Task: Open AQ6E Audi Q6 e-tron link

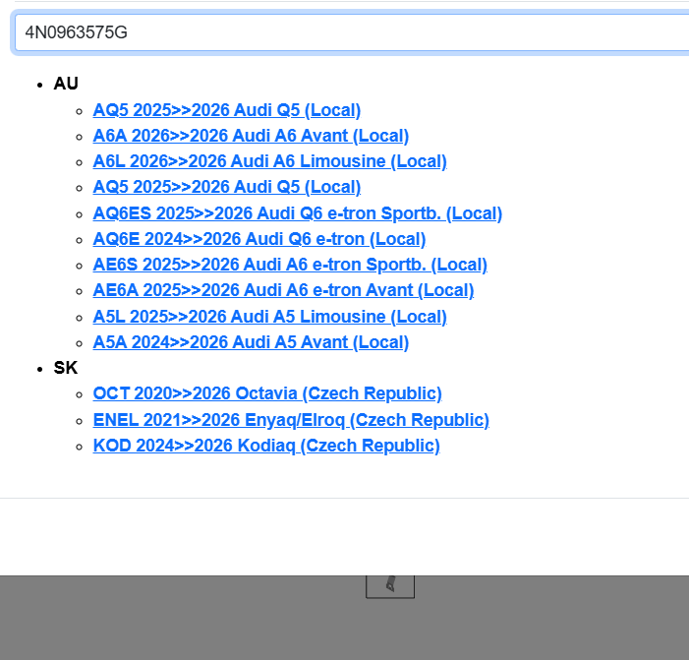Action: click(x=258, y=239)
